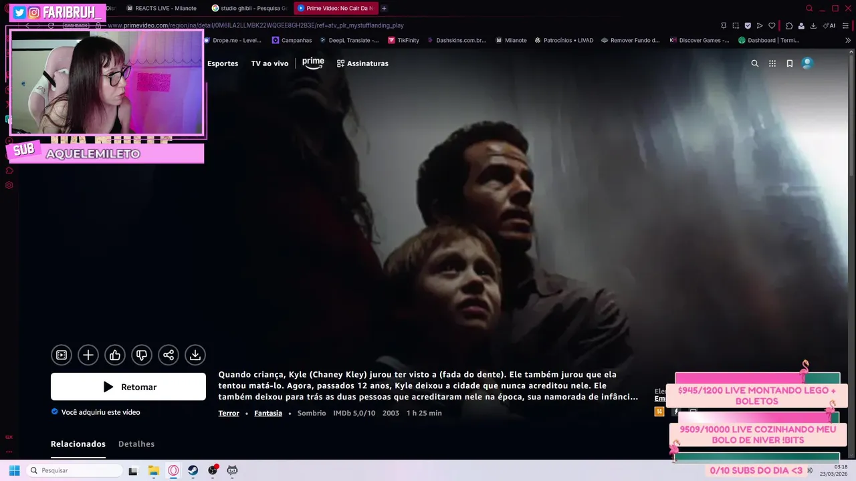Screen dimensions: 856x481
Task: Open Prime Video search magnifier
Action: click(755, 63)
